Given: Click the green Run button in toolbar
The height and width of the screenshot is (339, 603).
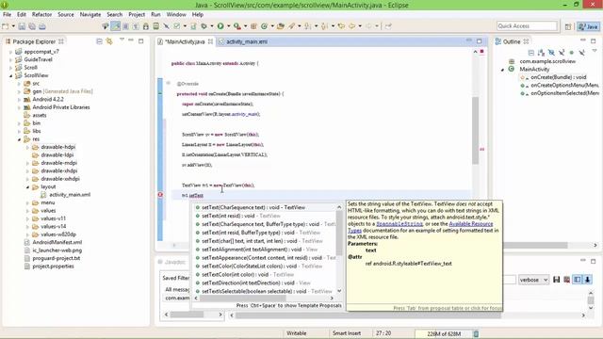Looking at the screenshot, I should coord(220,26).
